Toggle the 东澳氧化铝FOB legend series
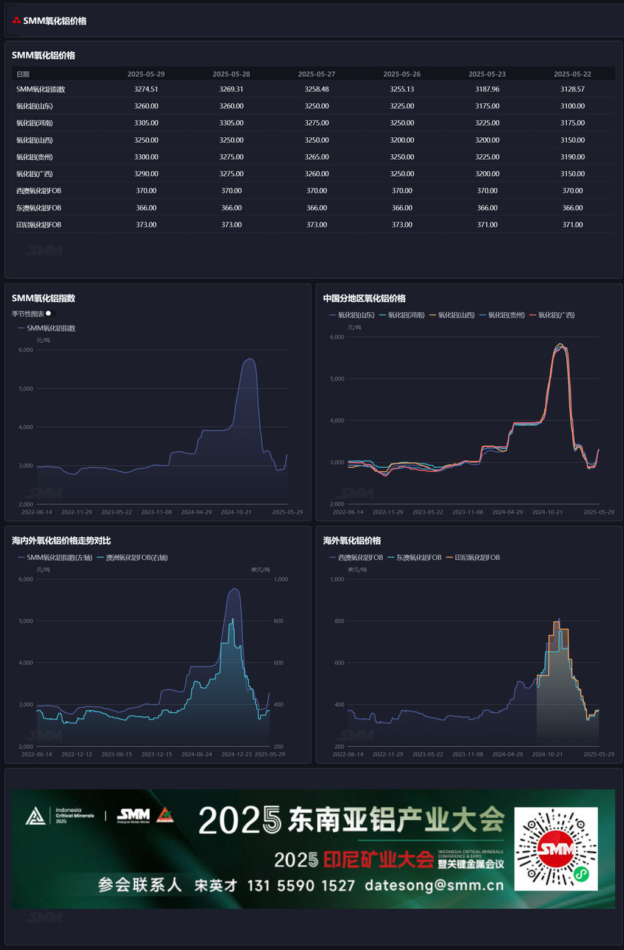 pos(414,557)
